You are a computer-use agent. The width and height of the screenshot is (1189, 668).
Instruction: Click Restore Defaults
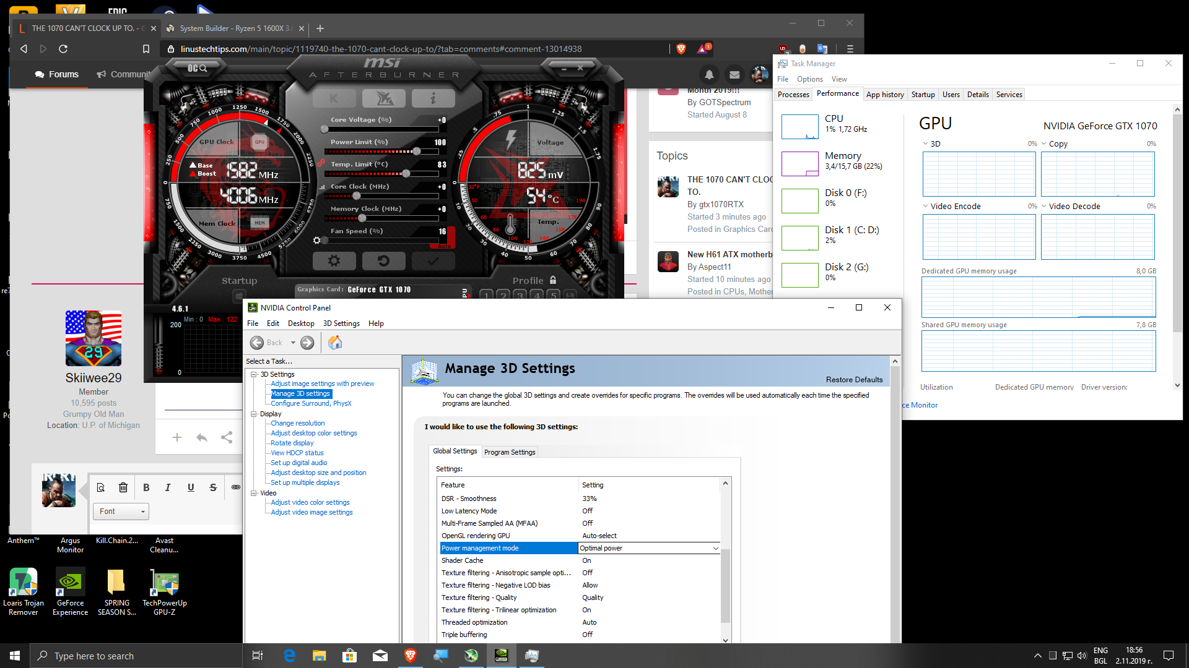pos(854,380)
